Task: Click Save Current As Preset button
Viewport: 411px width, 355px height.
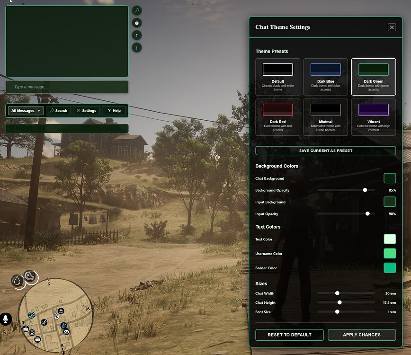Action: pos(326,151)
